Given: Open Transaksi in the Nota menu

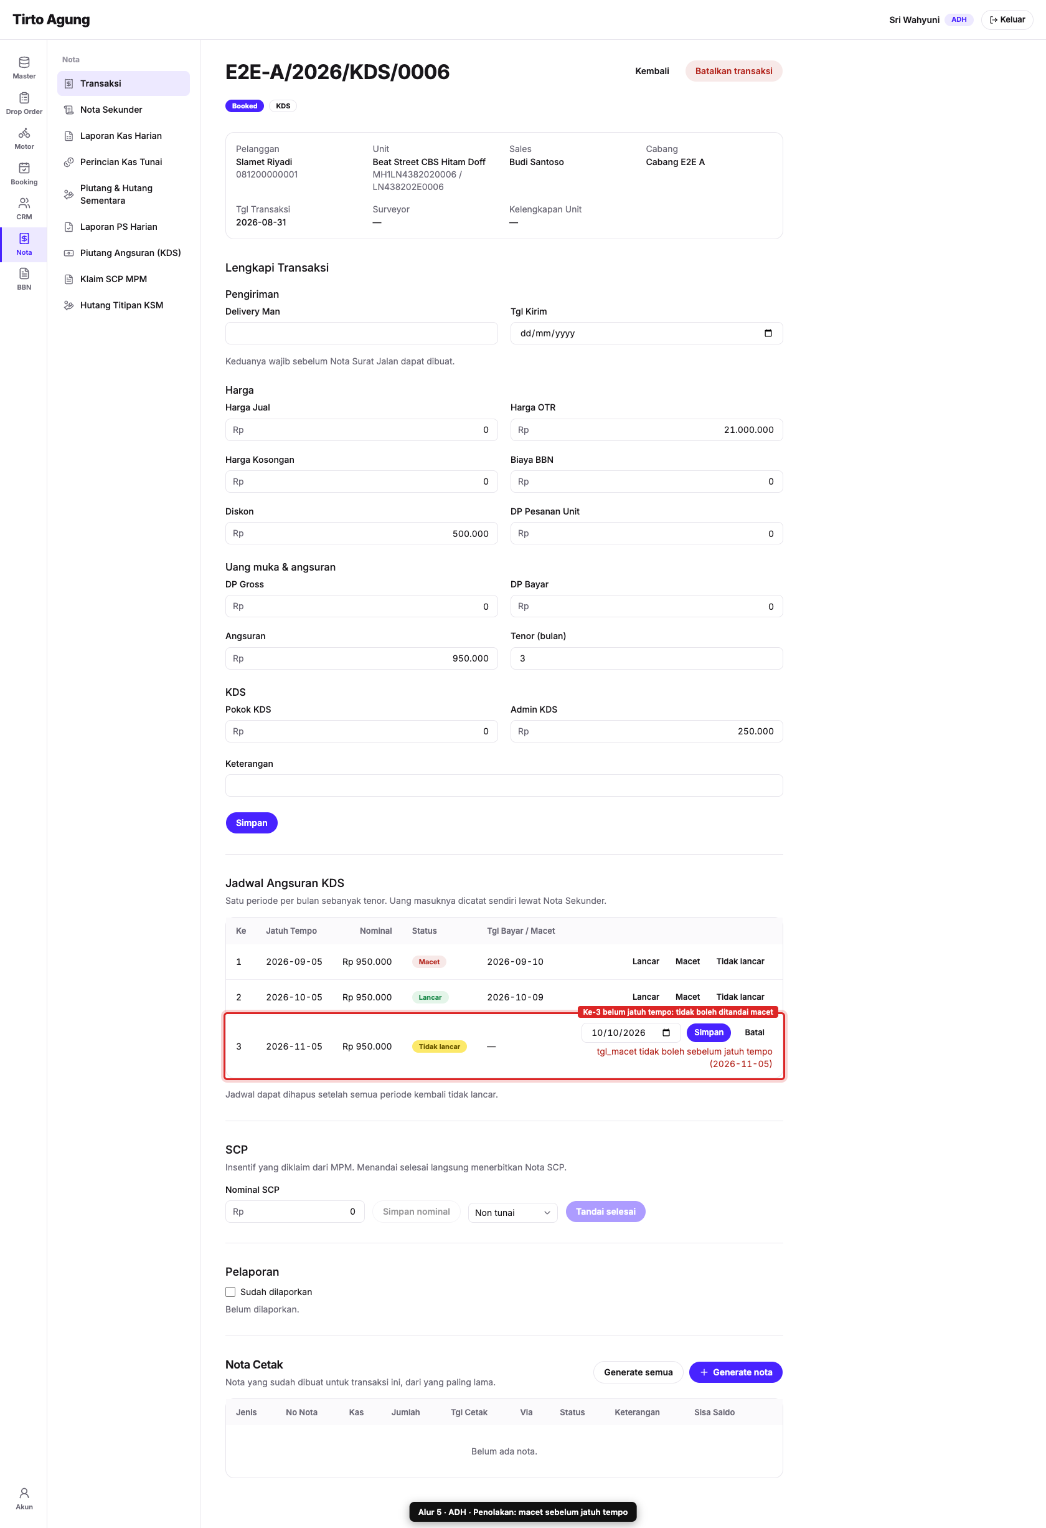Looking at the screenshot, I should (x=123, y=83).
